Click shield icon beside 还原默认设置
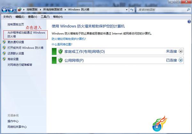192x134 pixels. (x=4, y=53)
